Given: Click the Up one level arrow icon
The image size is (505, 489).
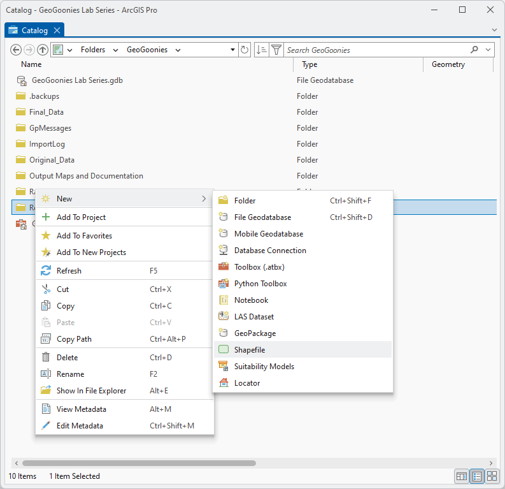Looking at the screenshot, I should (x=43, y=50).
